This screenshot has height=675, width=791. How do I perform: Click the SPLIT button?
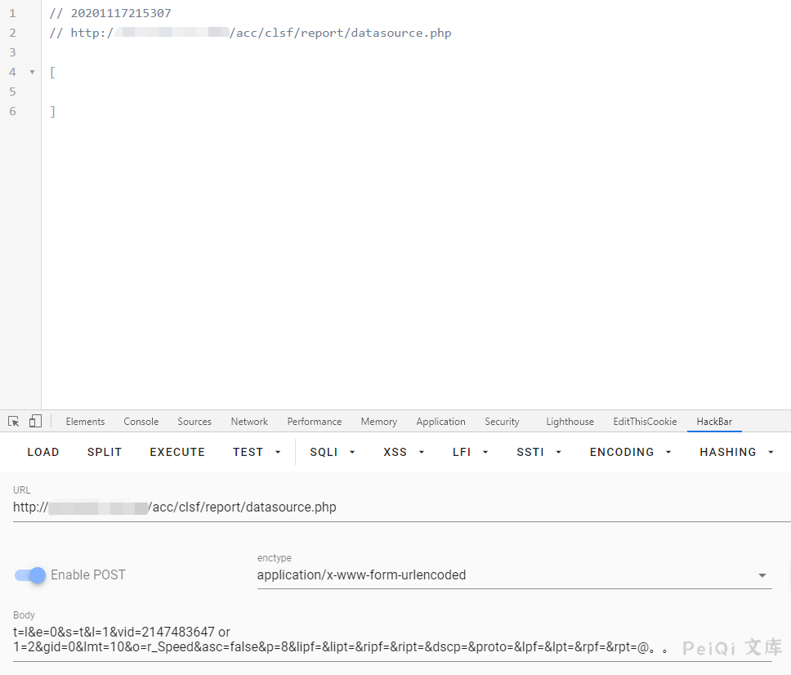click(x=105, y=452)
